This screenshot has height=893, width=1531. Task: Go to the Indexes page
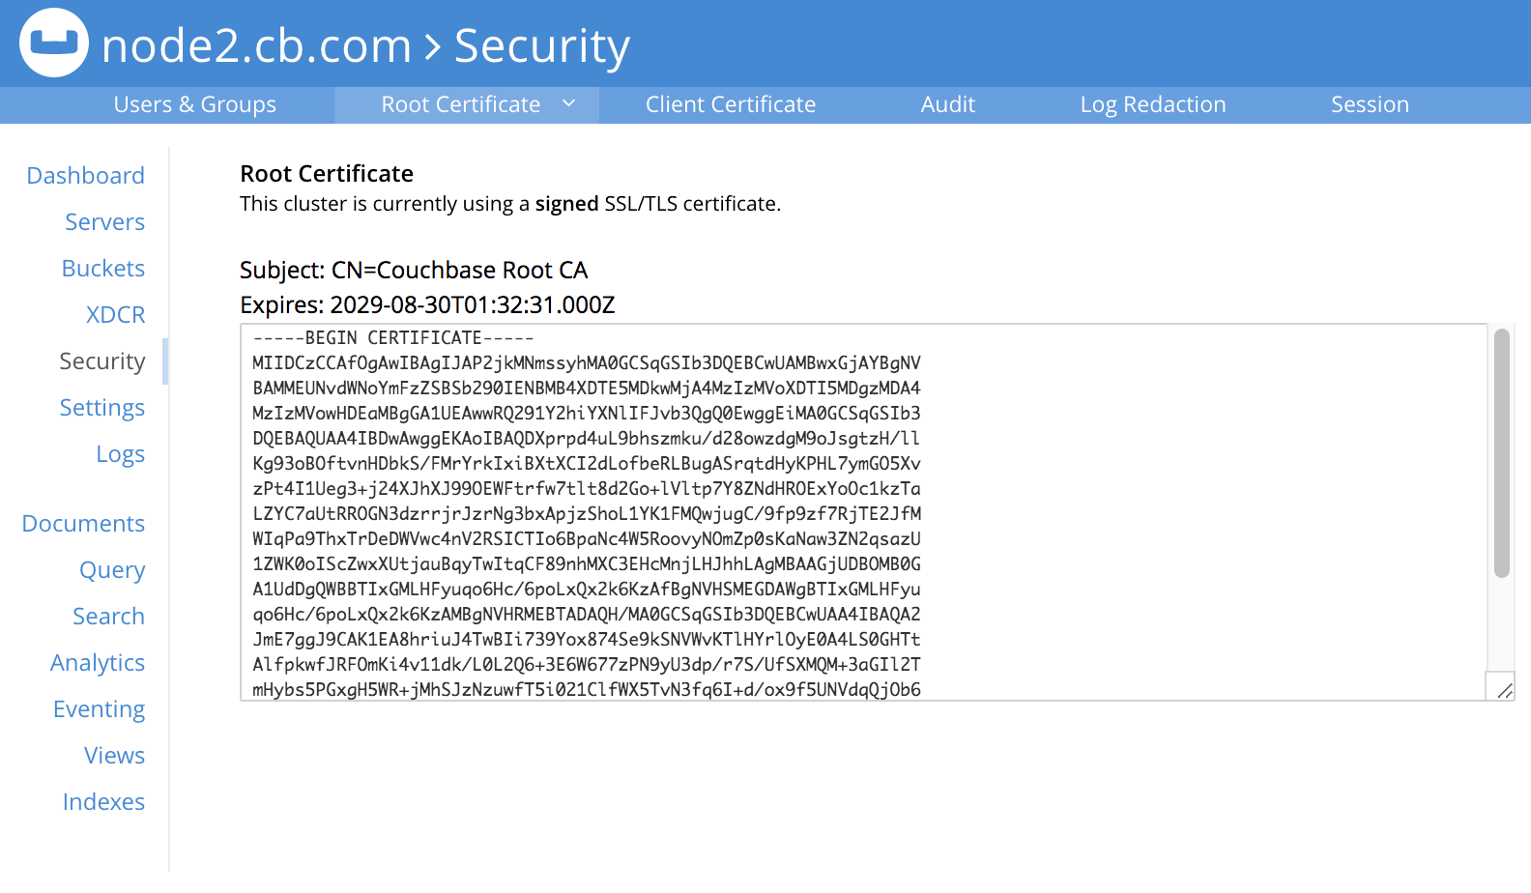click(x=104, y=802)
